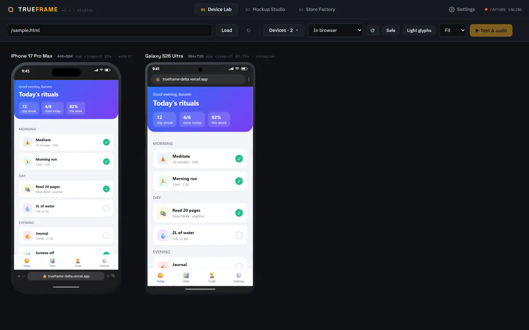529x330 pixels.
Task: Tap the Today tab in the iPhone preview
Action: (x=27, y=263)
